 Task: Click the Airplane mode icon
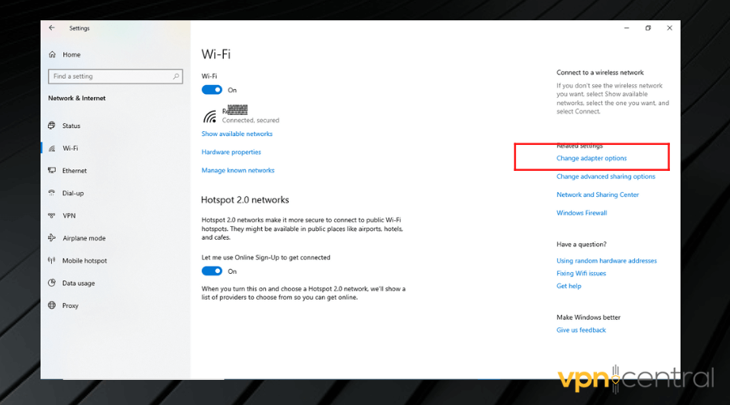[54, 238]
